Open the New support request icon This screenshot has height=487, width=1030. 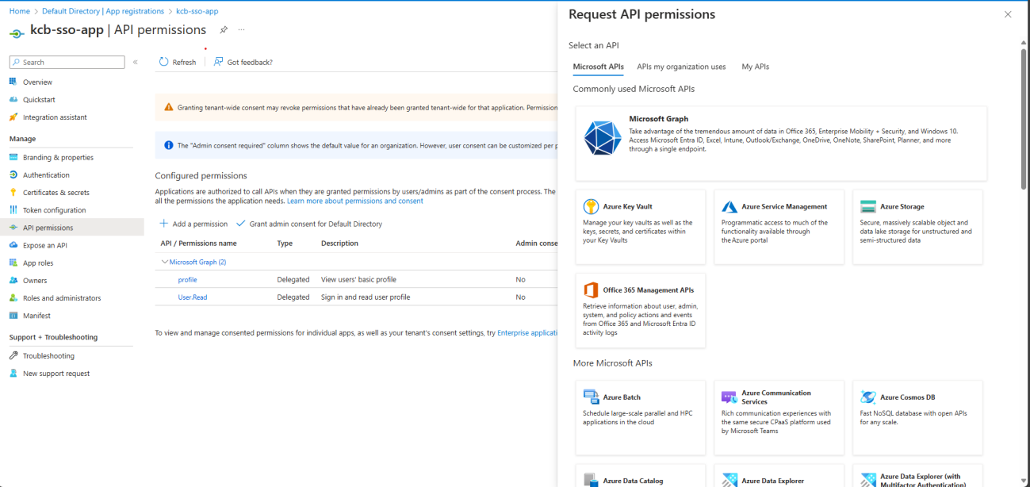13,373
